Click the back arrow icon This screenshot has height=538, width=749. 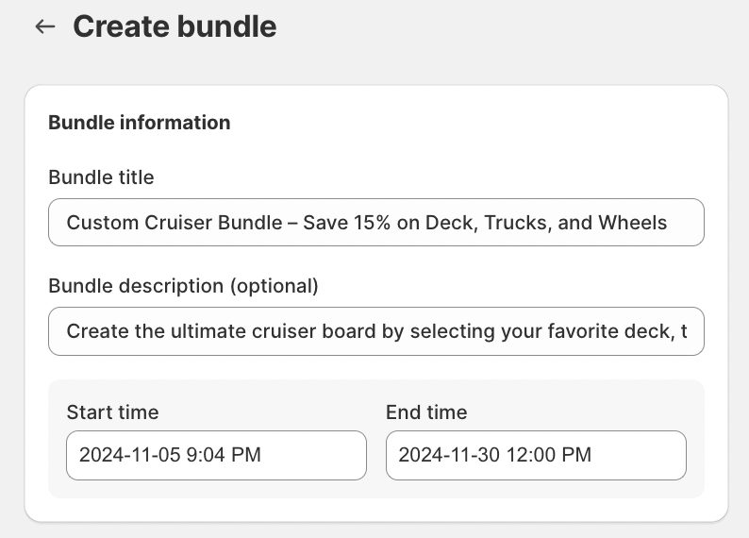tap(44, 26)
